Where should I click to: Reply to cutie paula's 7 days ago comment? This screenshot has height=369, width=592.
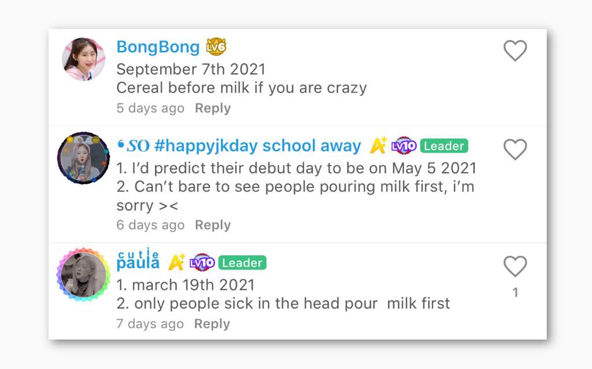point(212,324)
